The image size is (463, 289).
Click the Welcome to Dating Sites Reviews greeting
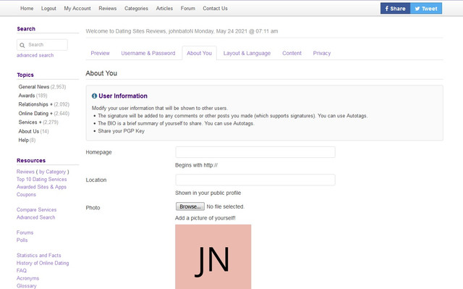coord(182,31)
